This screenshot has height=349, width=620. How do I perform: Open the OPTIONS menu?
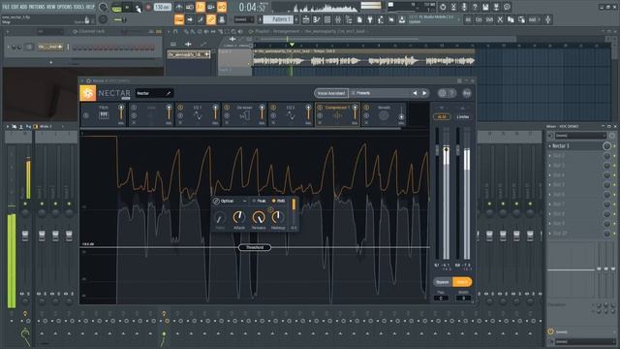(65, 7)
